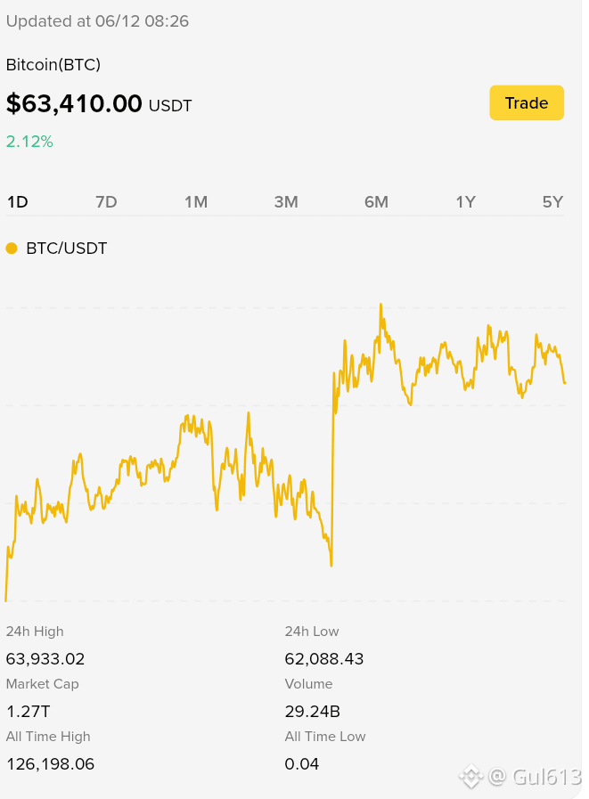Click the Bitcoin(BTC) title
589x799 pixels.
pos(53,65)
